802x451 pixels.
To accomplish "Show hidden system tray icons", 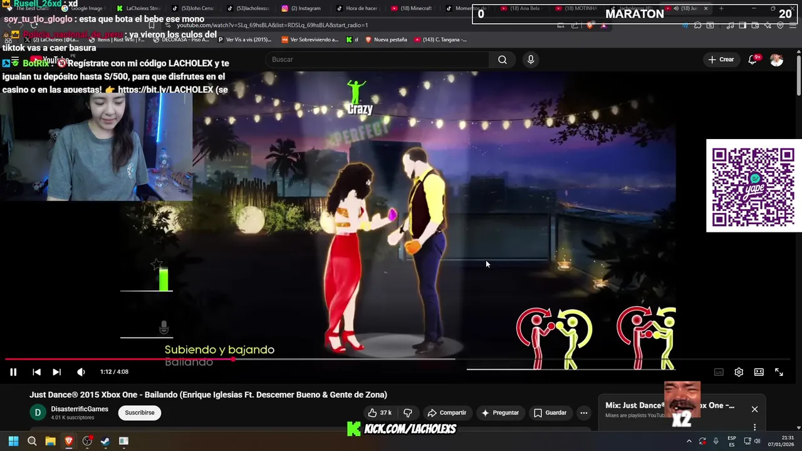I will [689, 441].
